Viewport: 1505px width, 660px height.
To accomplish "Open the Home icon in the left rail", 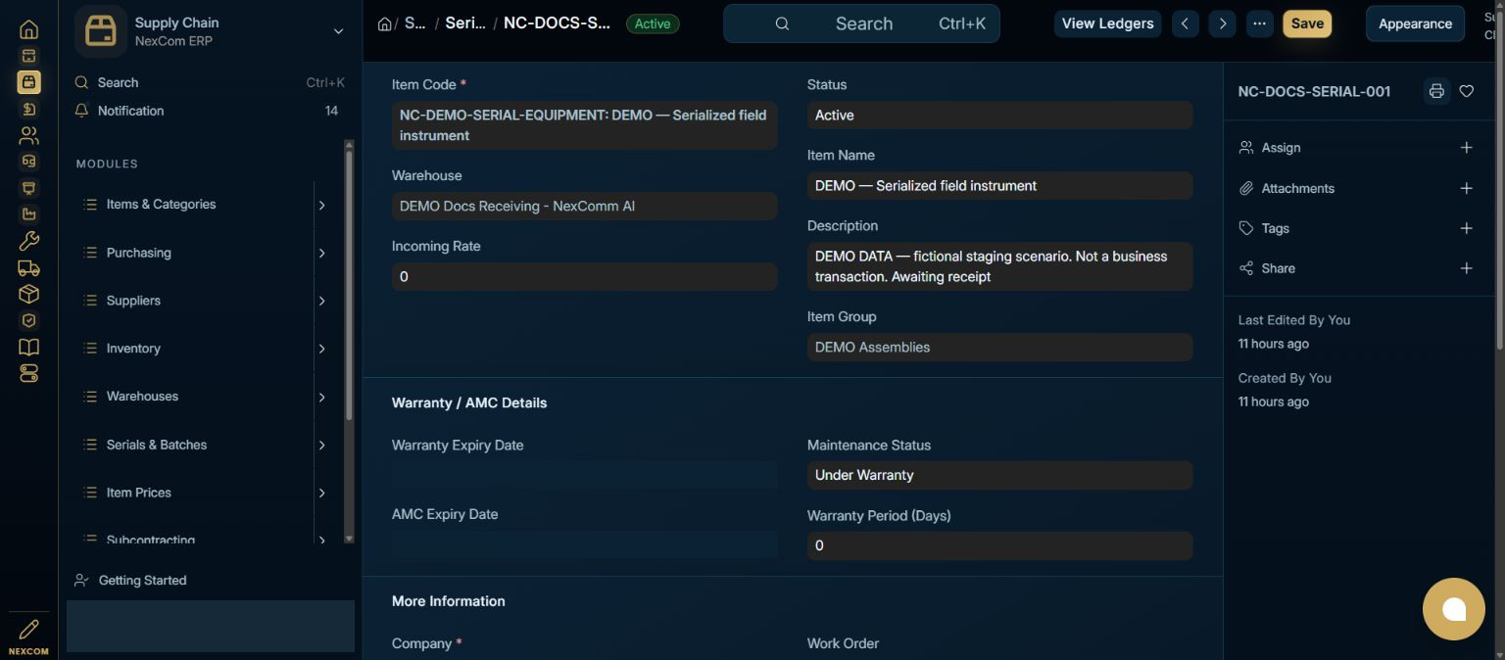I will 28,29.
